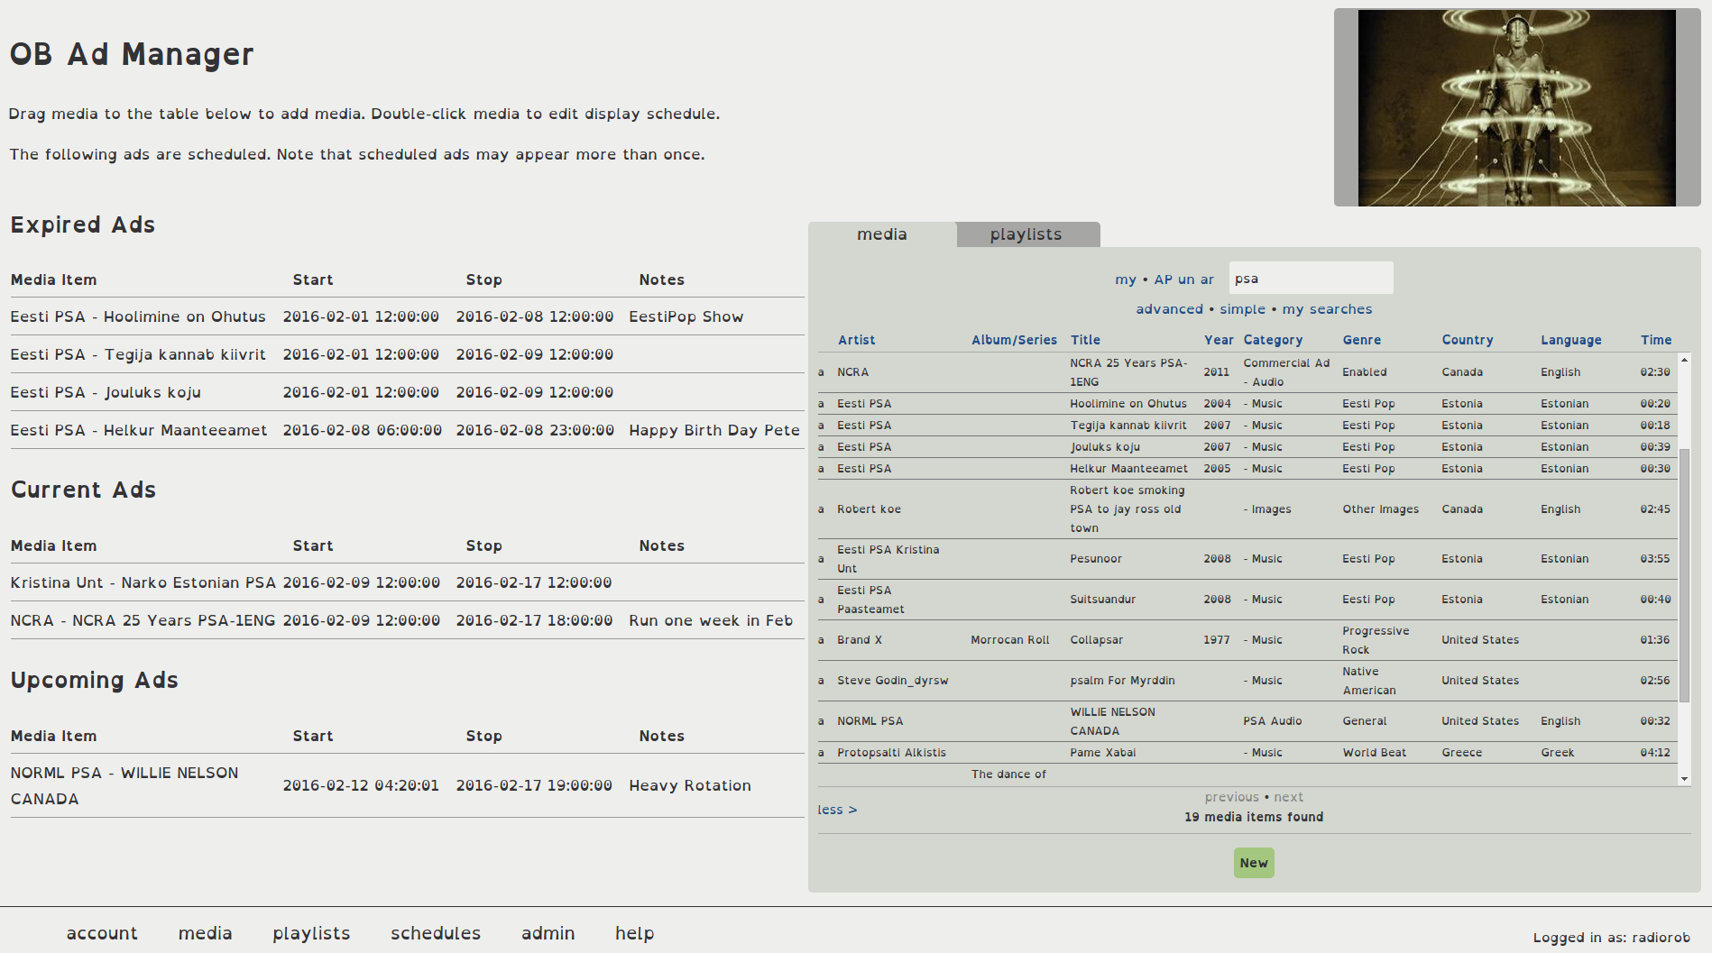Viewport: 1712px width, 953px height.
Task: Click the 'my' filter link
Action: [x=1126, y=279]
